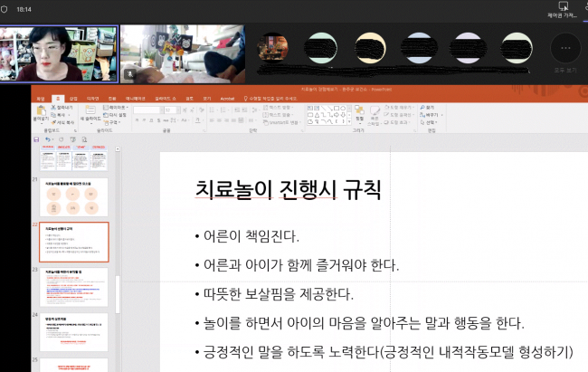Select the Format Painter (서식 복사) brush
Screen dimensions: 588x372
tap(53, 122)
